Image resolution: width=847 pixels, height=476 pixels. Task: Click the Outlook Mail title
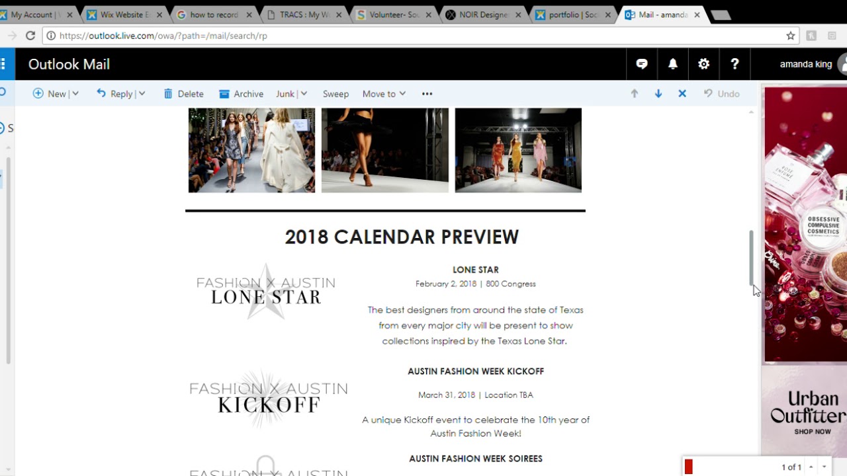69,64
